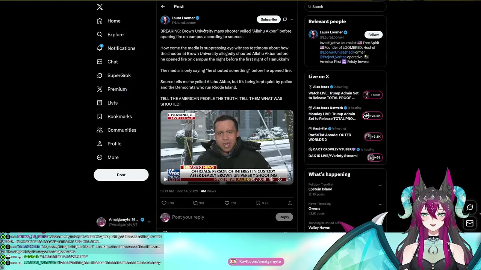Click Laura Loomer name in post header
The height and width of the screenshot is (270, 481).
(x=183, y=18)
